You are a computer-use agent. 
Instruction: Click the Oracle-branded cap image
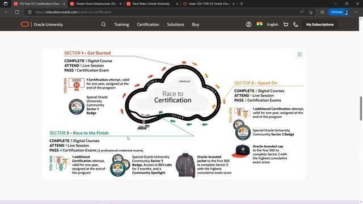240,151
